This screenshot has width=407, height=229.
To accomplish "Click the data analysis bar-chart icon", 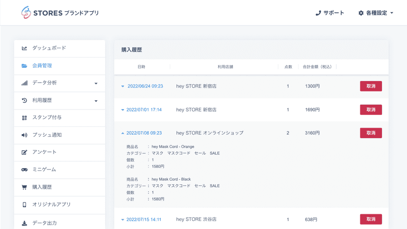I will (25, 83).
